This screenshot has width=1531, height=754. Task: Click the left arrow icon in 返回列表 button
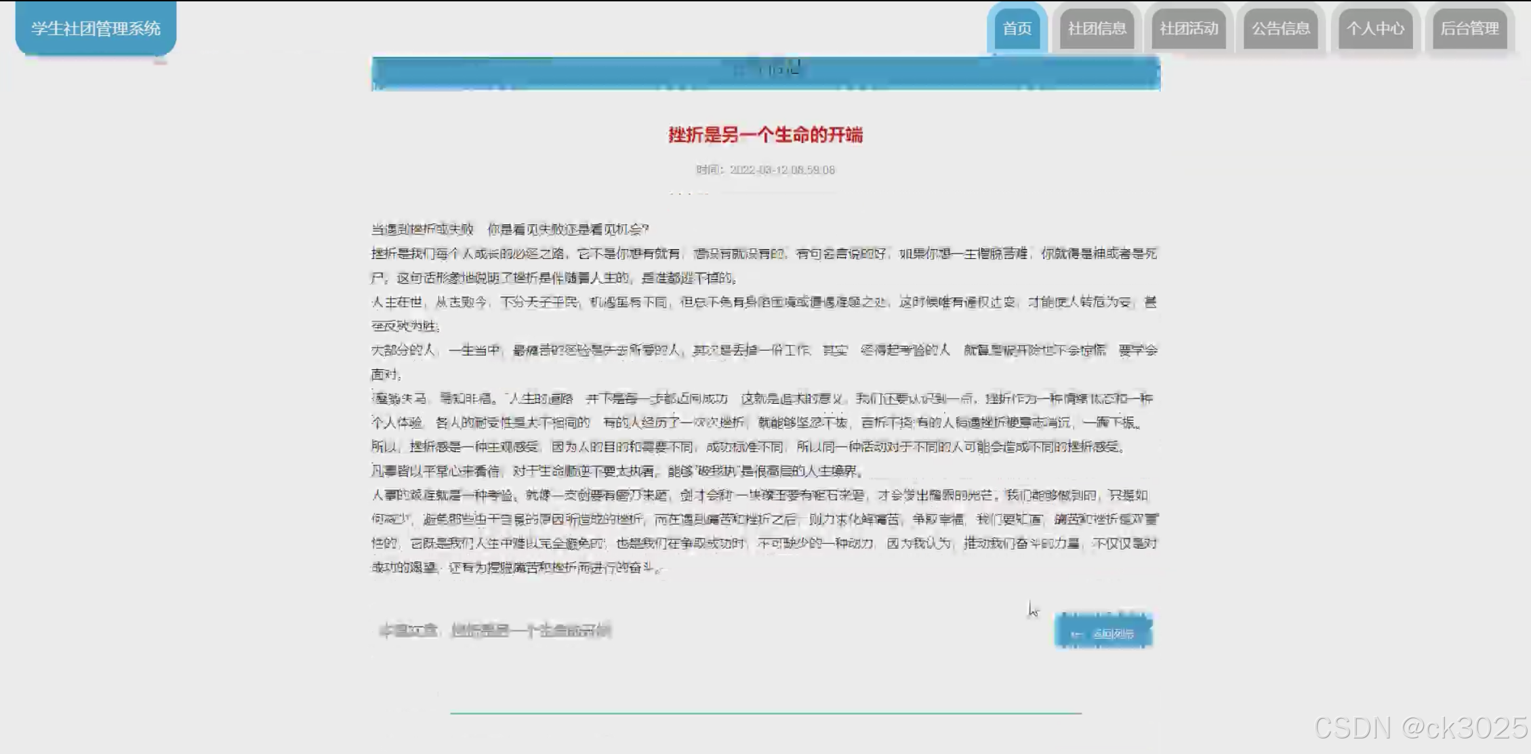point(1076,634)
